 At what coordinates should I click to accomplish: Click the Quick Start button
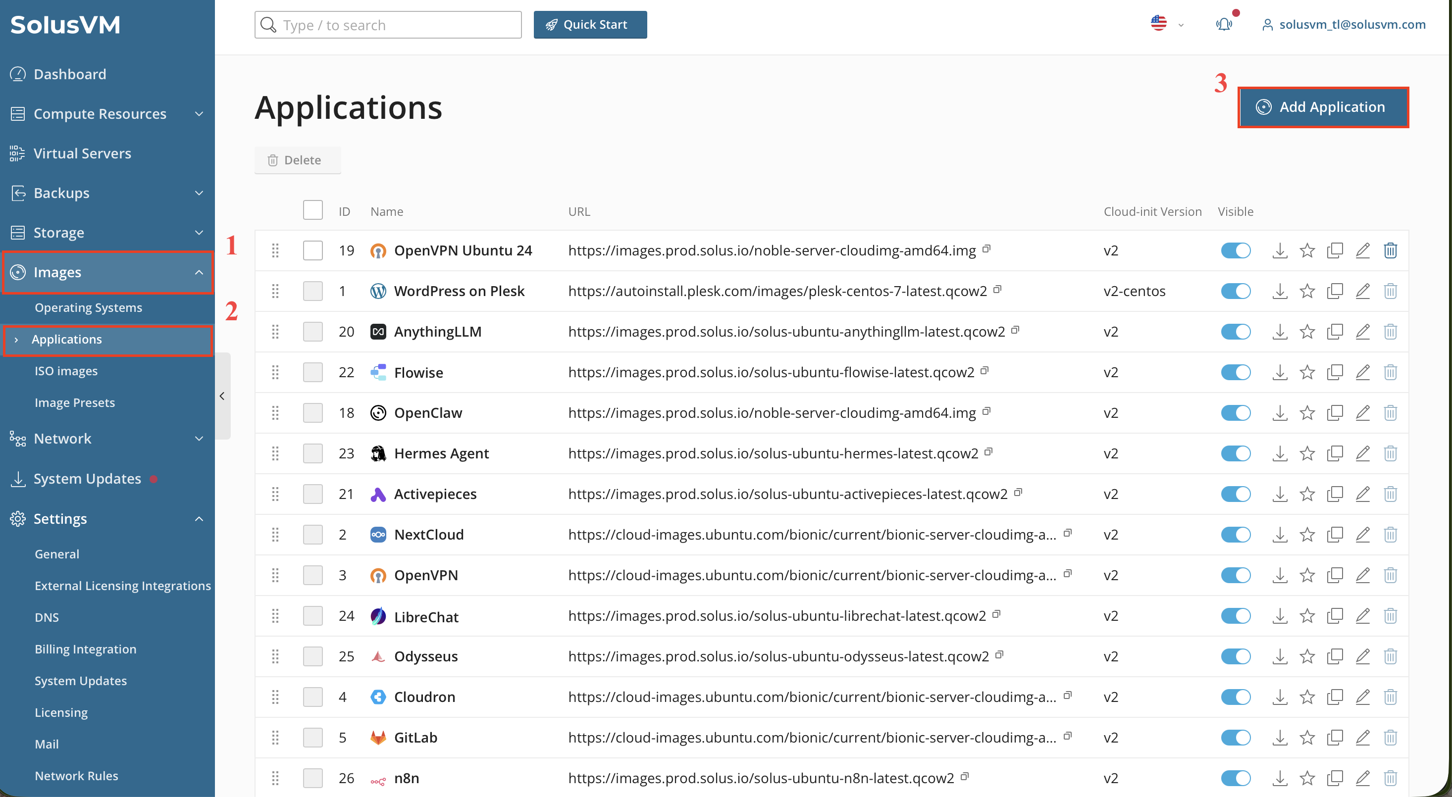(590, 25)
